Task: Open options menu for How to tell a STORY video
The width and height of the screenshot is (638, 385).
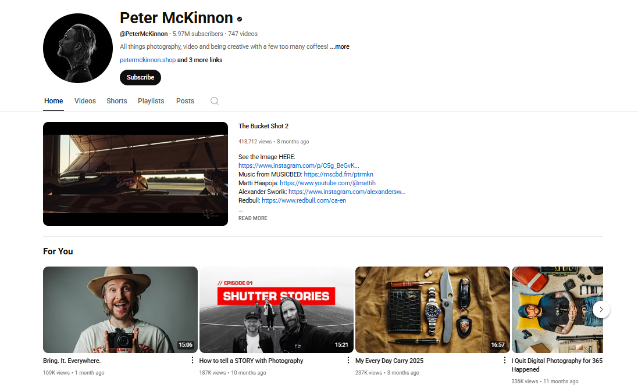Action: coord(348,360)
